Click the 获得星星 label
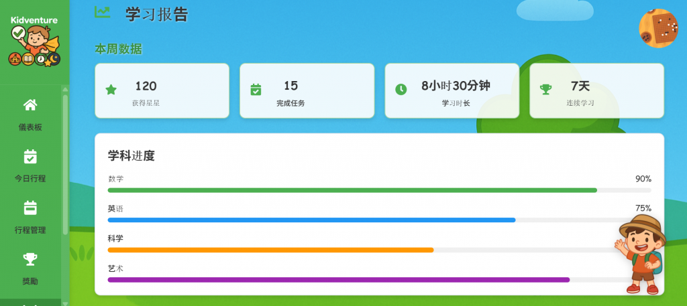This screenshot has height=306, width=687. (x=146, y=104)
